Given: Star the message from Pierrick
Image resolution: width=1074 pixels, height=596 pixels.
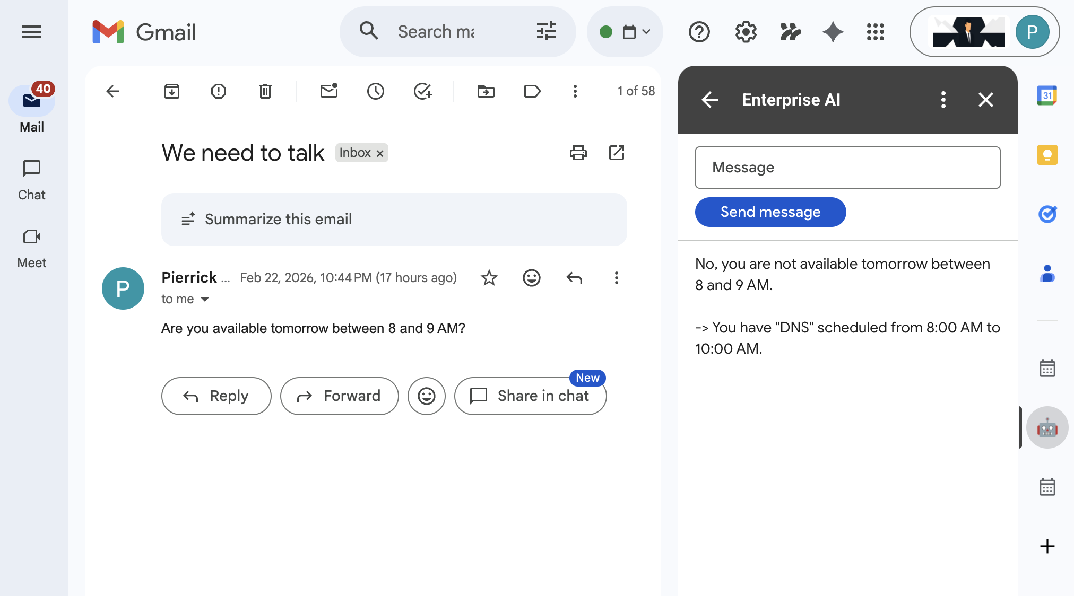Looking at the screenshot, I should [x=489, y=278].
